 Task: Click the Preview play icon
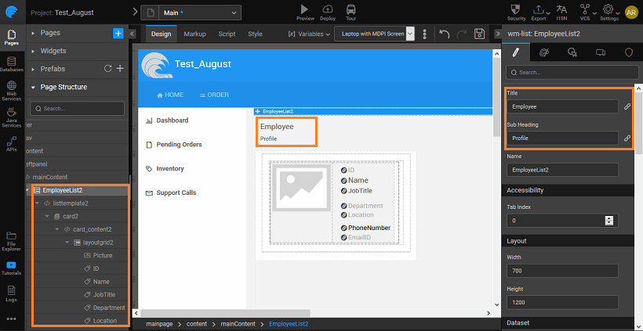point(305,9)
